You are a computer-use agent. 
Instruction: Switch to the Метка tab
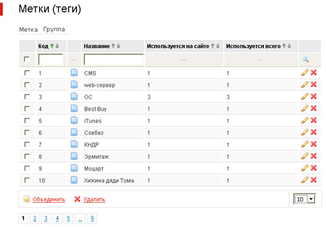(x=29, y=30)
